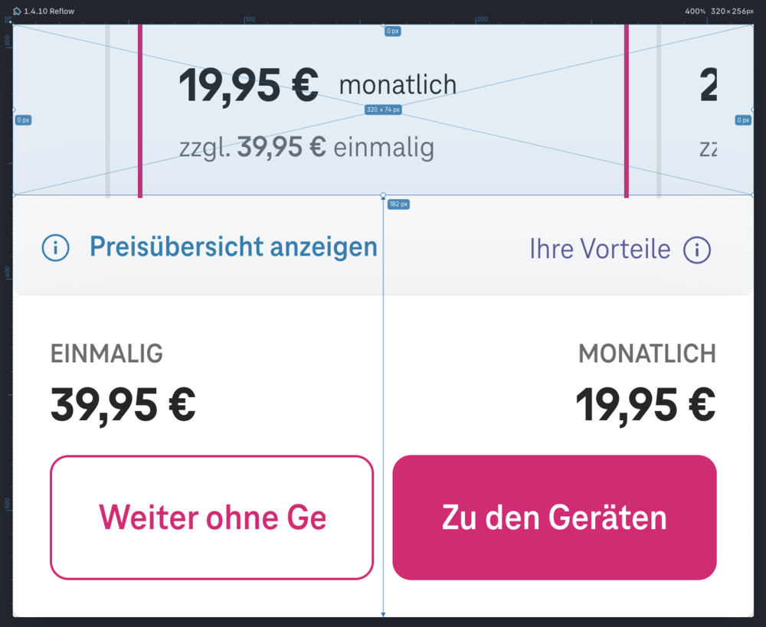Select the zzgl. 39,95 € einmalig text
Viewport: 766px width, 627px height.
[x=306, y=147]
